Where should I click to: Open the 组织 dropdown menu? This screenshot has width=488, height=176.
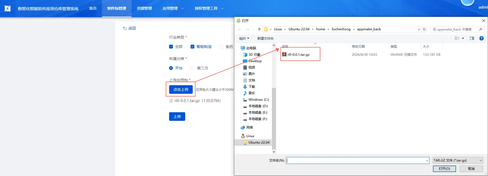(244, 38)
